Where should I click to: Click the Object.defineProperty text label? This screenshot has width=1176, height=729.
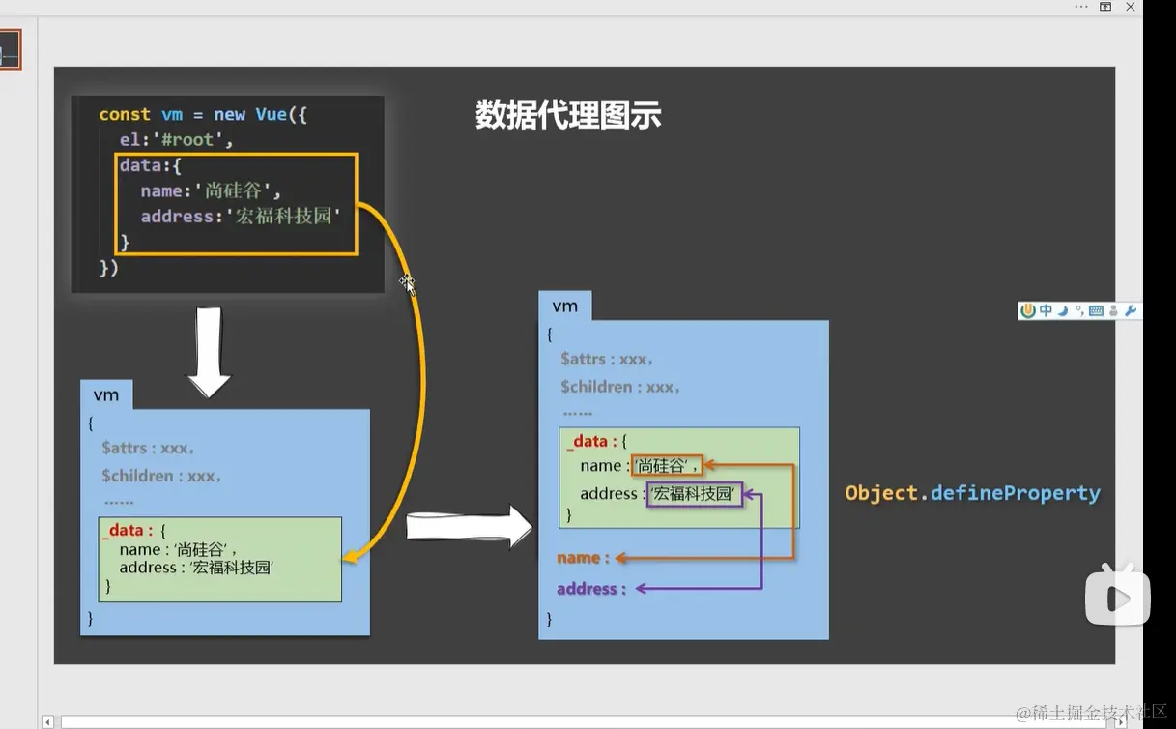(x=973, y=493)
